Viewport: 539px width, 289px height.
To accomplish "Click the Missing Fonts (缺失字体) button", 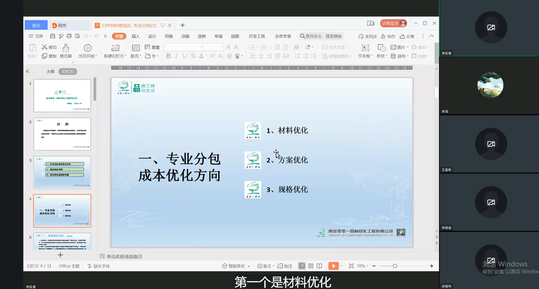I will click(99, 266).
